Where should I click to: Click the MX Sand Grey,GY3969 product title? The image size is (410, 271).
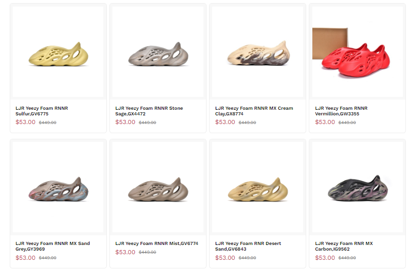tap(53, 246)
